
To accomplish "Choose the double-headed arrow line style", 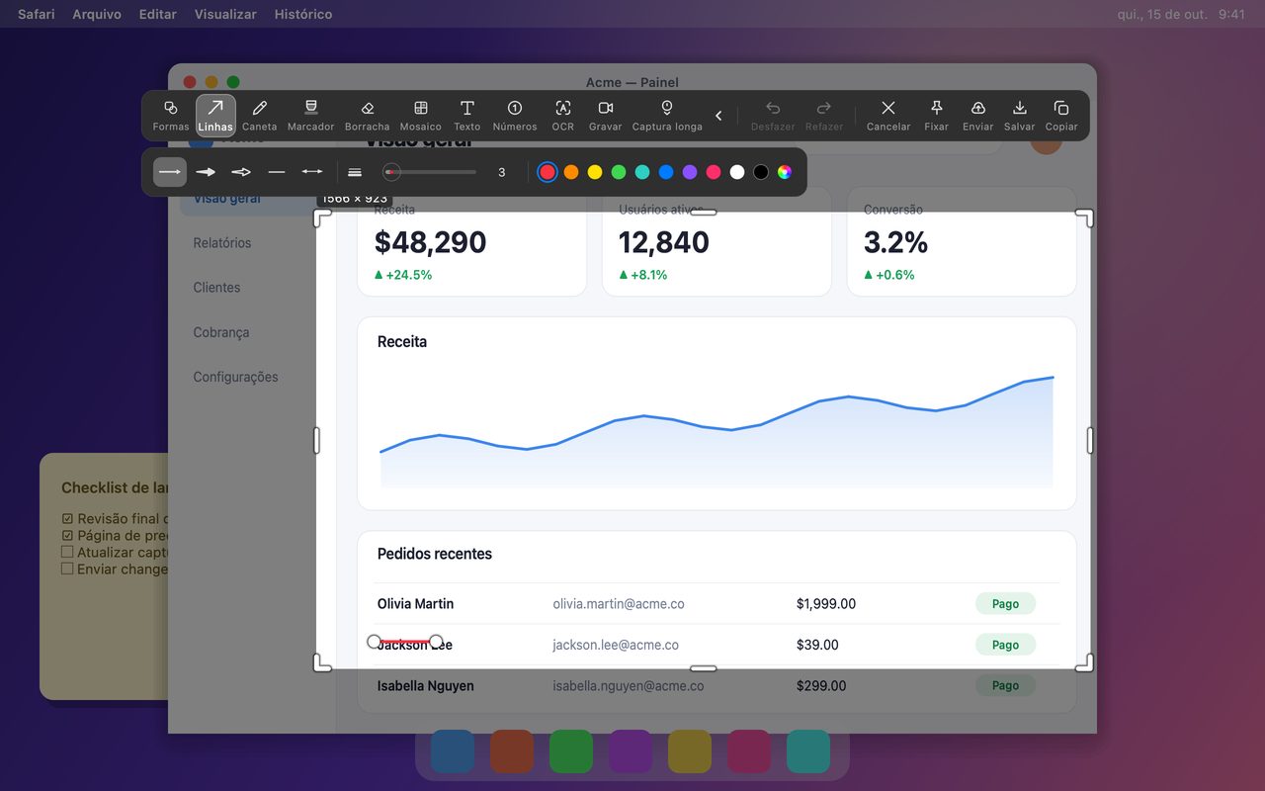I will 312,172.
